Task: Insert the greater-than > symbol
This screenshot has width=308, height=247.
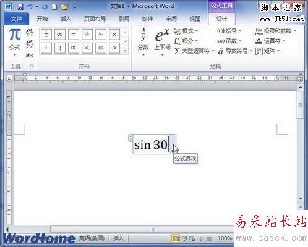Action: [x=114, y=48]
